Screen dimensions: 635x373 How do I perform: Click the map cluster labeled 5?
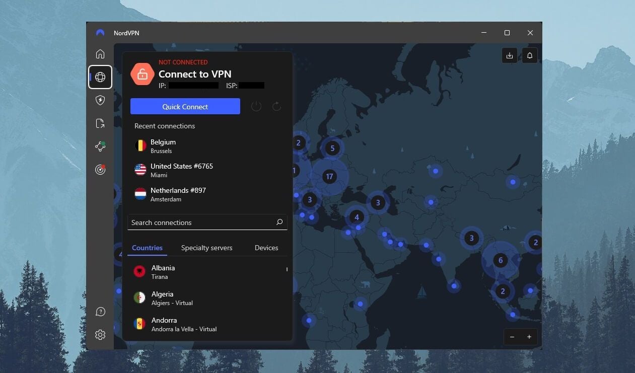pyautogui.click(x=332, y=148)
